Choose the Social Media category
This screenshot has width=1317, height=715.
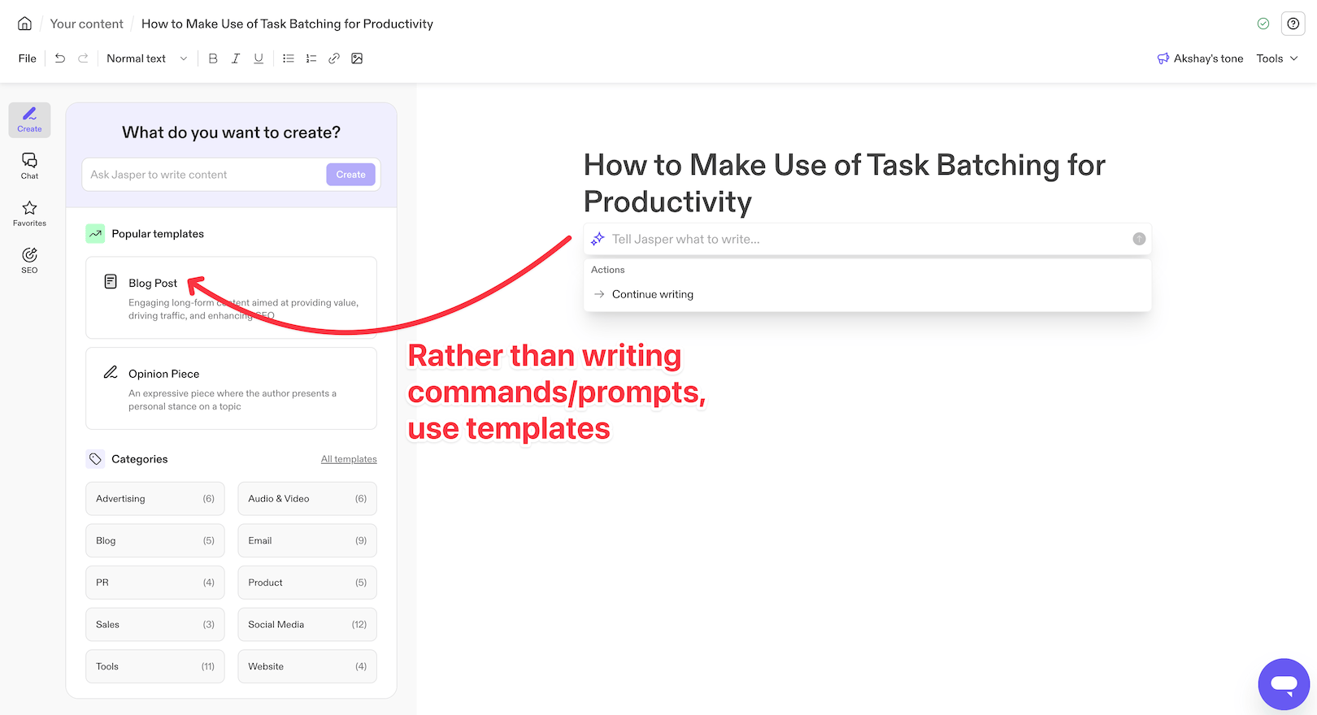[307, 624]
